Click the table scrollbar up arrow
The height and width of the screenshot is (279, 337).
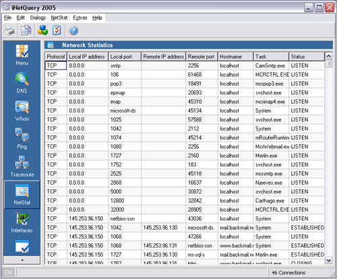point(329,56)
